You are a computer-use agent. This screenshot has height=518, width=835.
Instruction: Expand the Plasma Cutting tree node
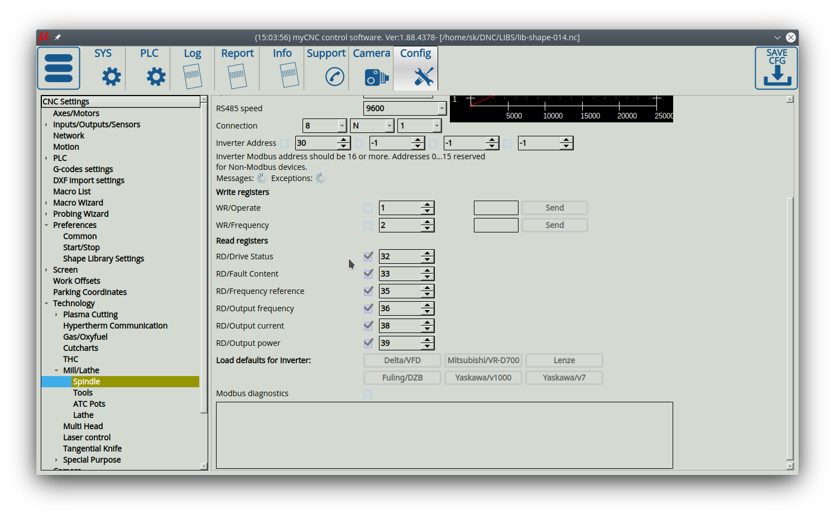[56, 315]
